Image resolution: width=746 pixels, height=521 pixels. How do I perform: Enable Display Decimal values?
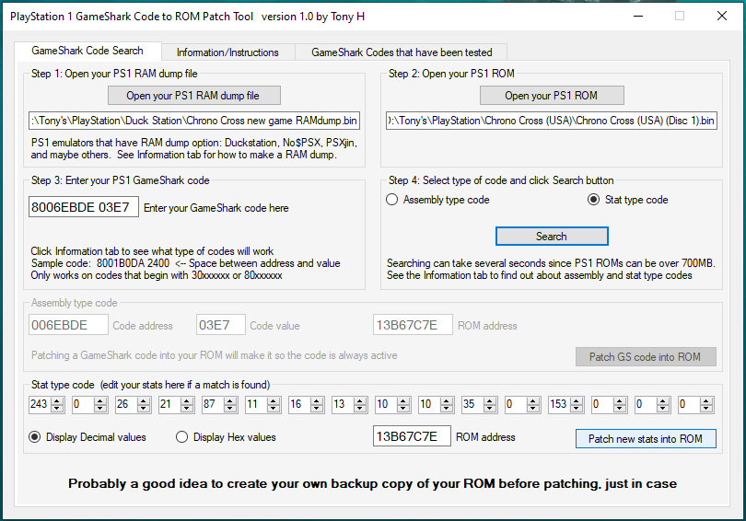(x=35, y=437)
